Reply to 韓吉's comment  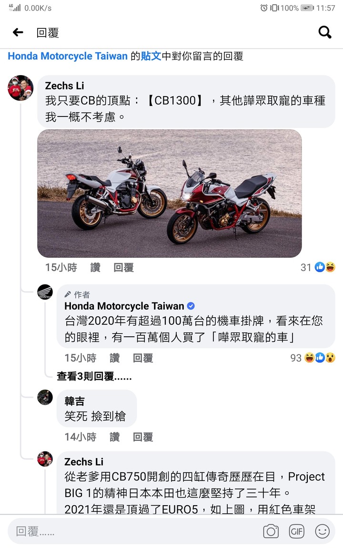(x=143, y=437)
